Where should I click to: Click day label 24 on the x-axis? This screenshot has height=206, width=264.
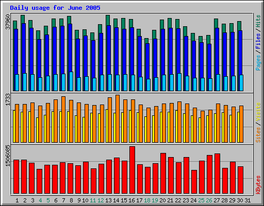click(x=193, y=200)
